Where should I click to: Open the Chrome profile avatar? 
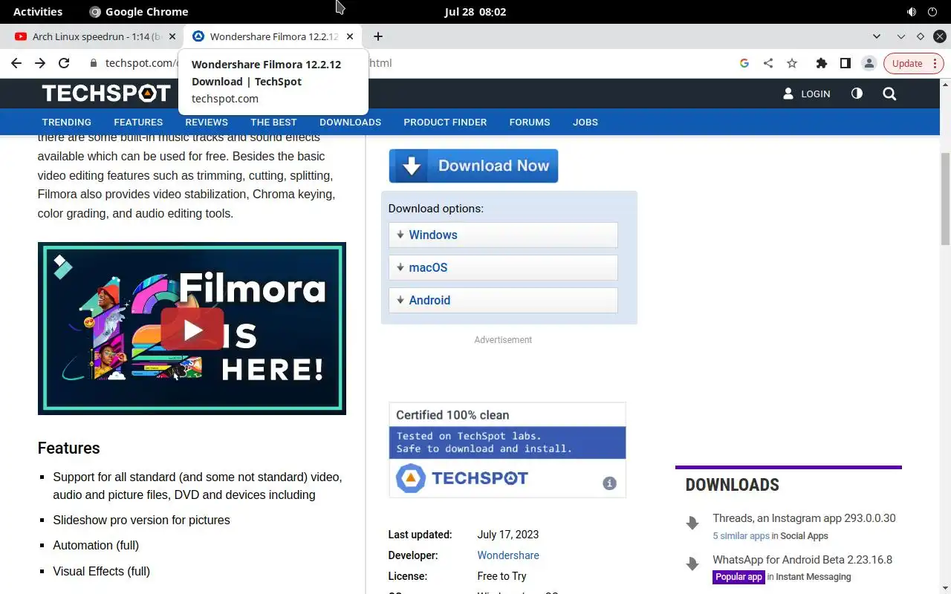pos(869,63)
